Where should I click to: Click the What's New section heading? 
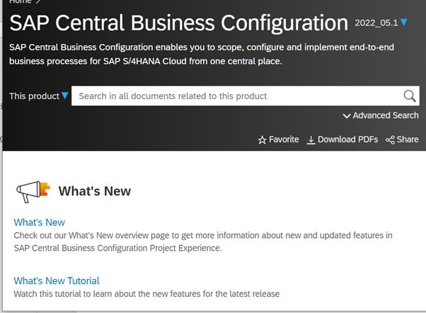coord(94,191)
